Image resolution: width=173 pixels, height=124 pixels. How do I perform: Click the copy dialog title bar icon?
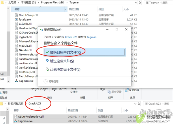click(42, 30)
